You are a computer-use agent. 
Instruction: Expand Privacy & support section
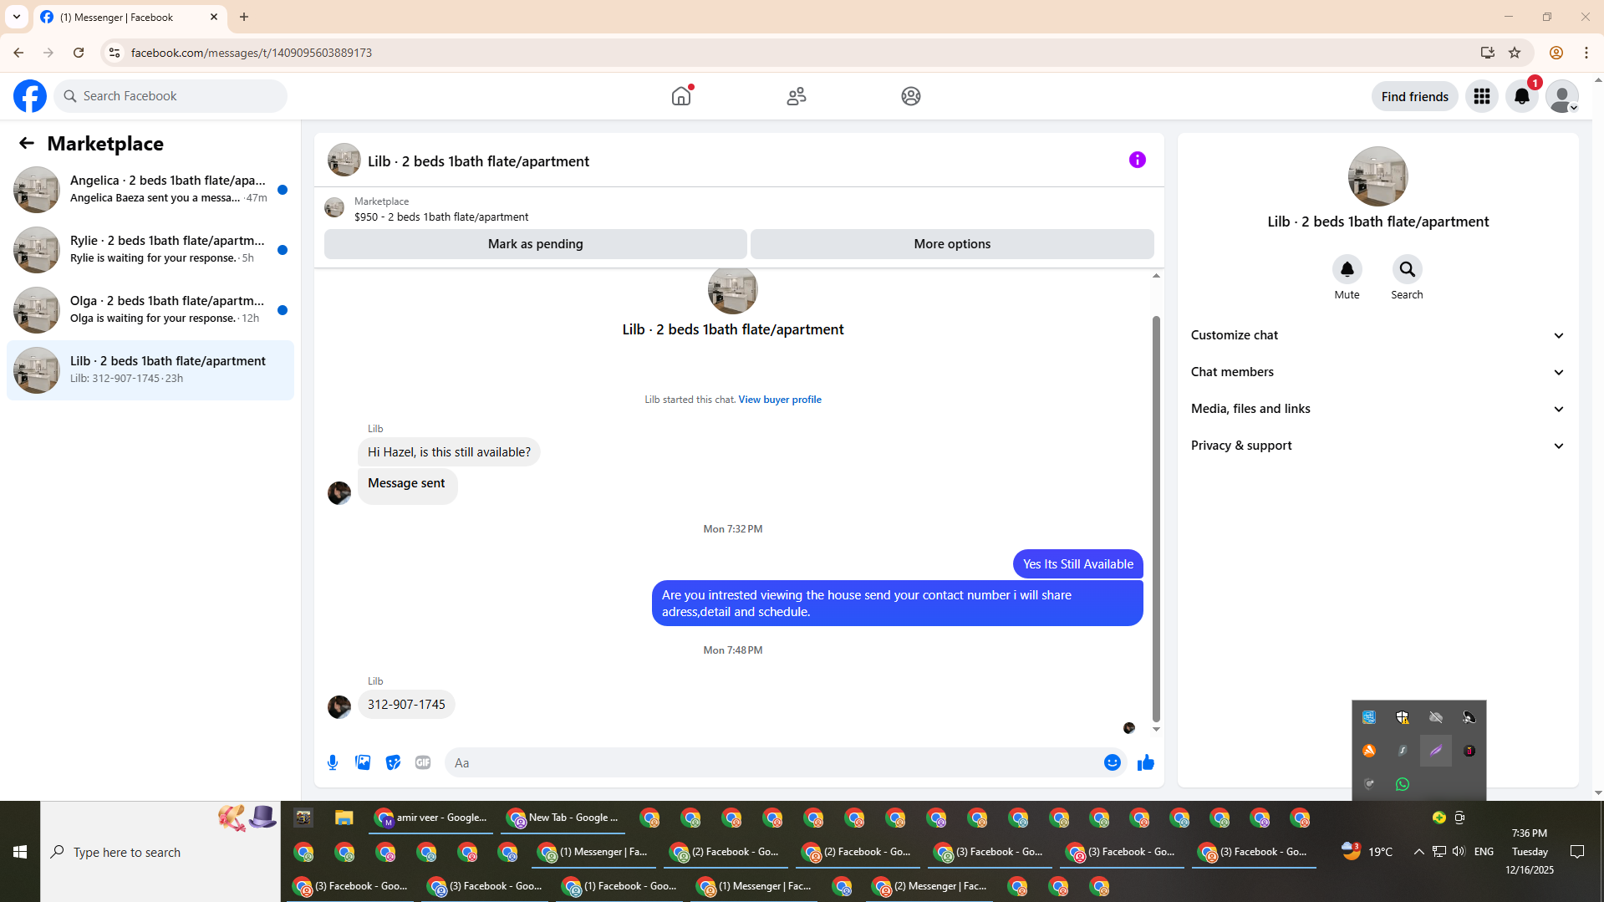[x=1378, y=446]
